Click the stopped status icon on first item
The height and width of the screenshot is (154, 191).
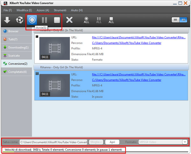[37, 36]
